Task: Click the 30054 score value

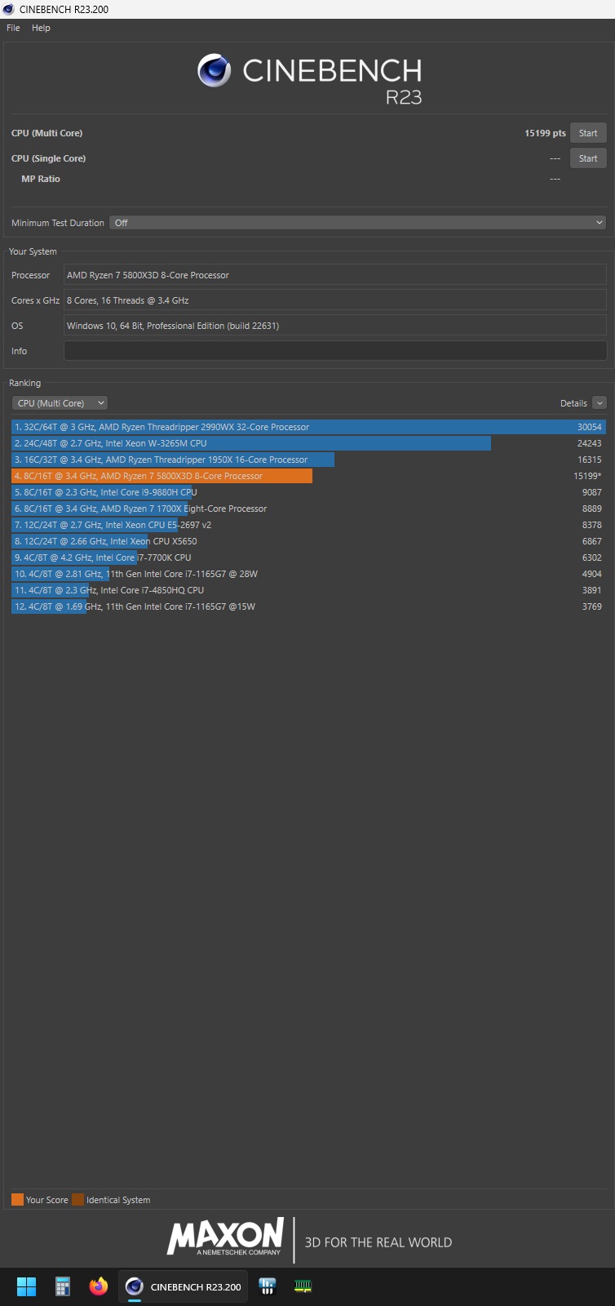Action: [590, 427]
